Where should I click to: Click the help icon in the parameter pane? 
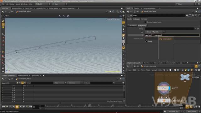point(199,15)
